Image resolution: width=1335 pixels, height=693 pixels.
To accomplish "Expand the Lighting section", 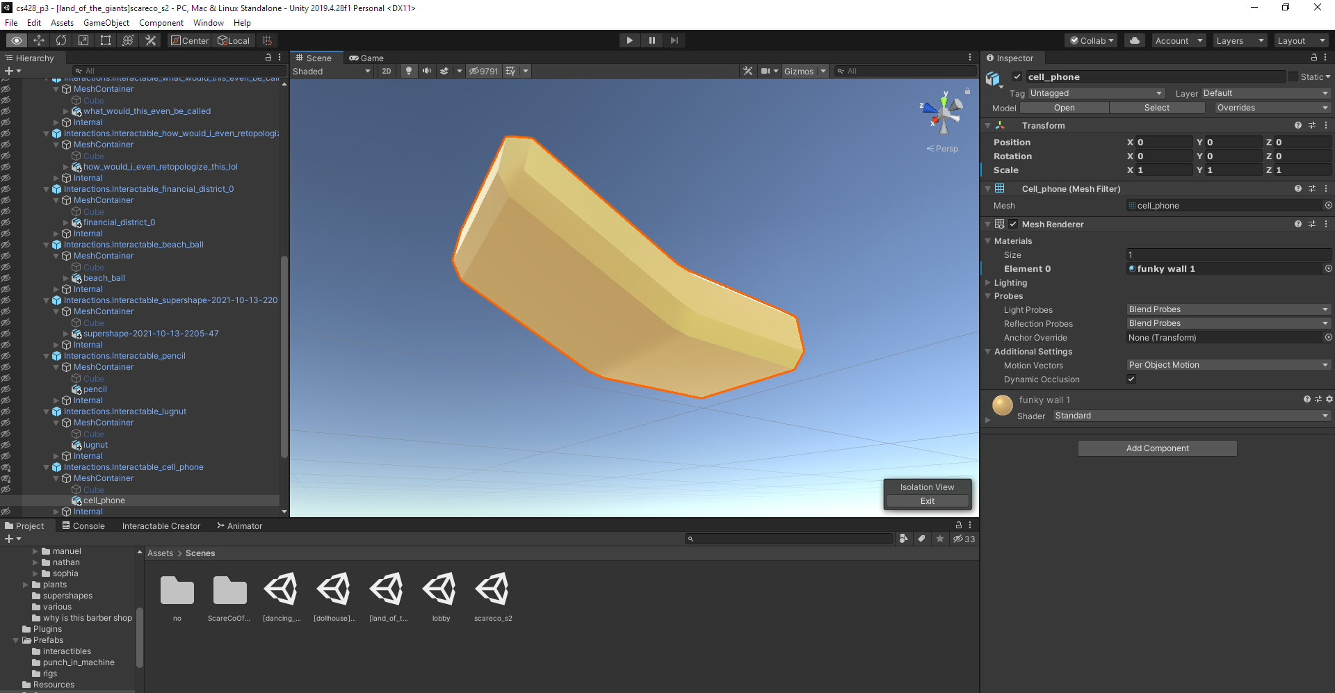I will [x=988, y=283].
